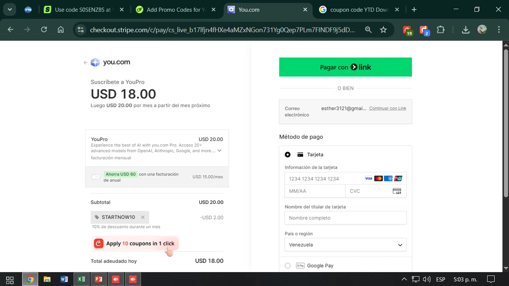Click the Google Pay logo icon
The height and width of the screenshot is (286, 509).
[300, 266]
